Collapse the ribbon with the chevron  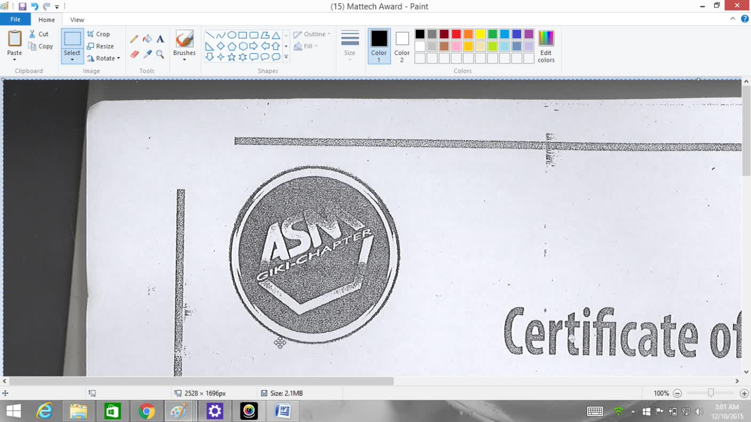click(733, 19)
